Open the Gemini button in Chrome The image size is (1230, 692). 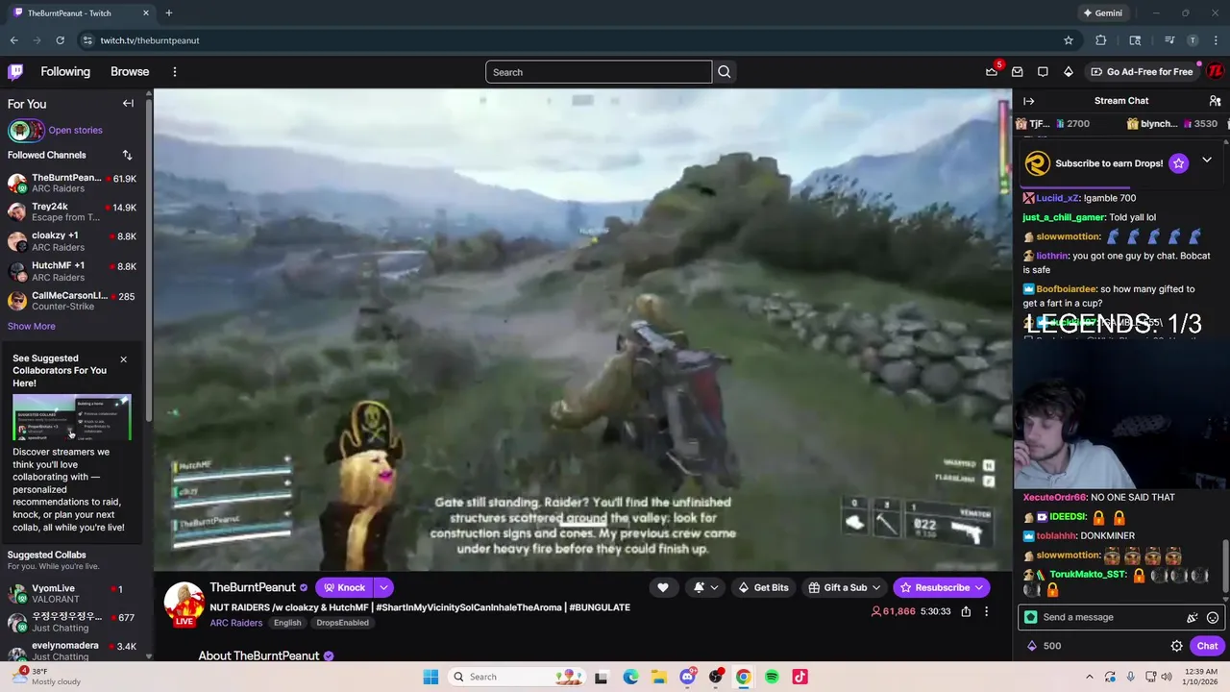1102,13
